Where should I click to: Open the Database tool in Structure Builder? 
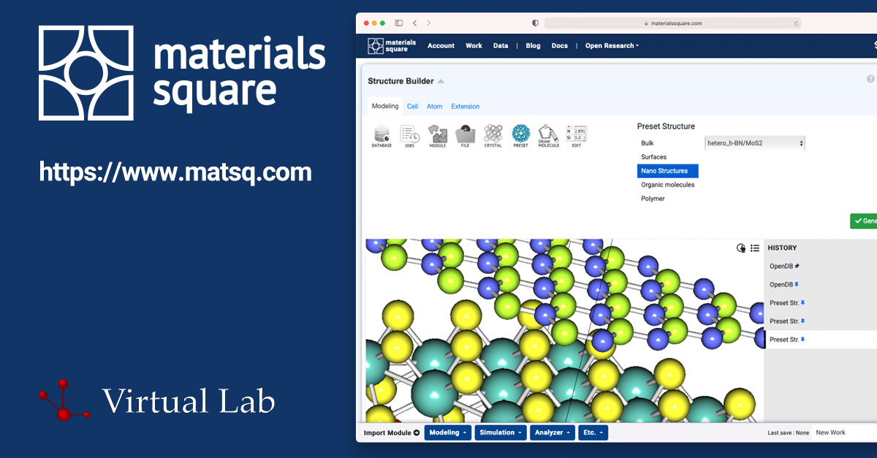(381, 135)
